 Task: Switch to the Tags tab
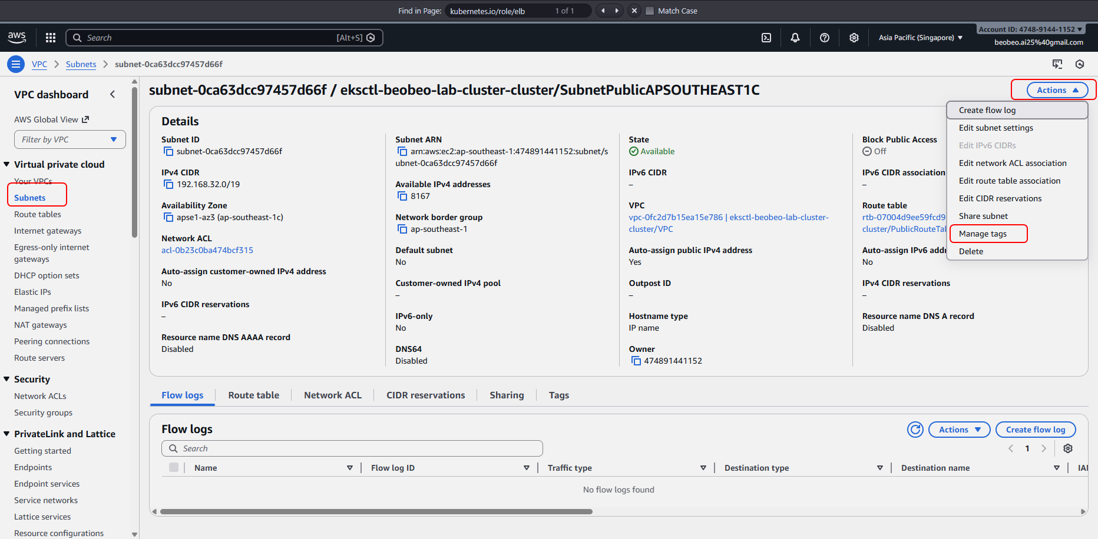tap(558, 395)
